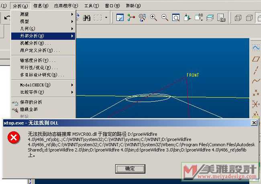Viewport: 261px width, 184px height.
Task: Select the Coordinate System tool
Action: coord(256,104)
